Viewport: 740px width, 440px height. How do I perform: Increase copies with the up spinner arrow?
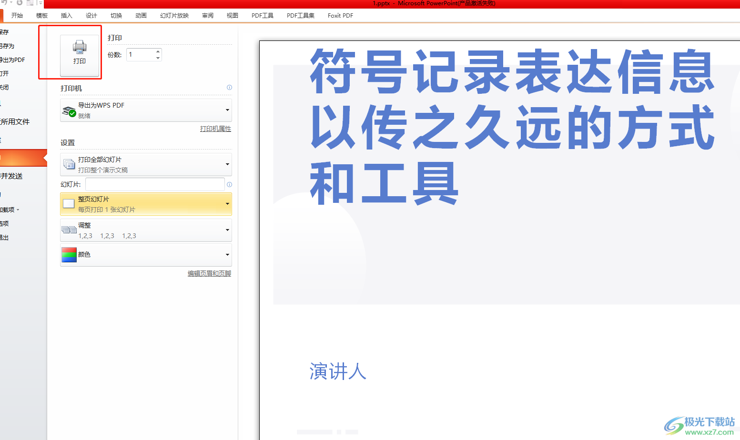pos(158,51)
